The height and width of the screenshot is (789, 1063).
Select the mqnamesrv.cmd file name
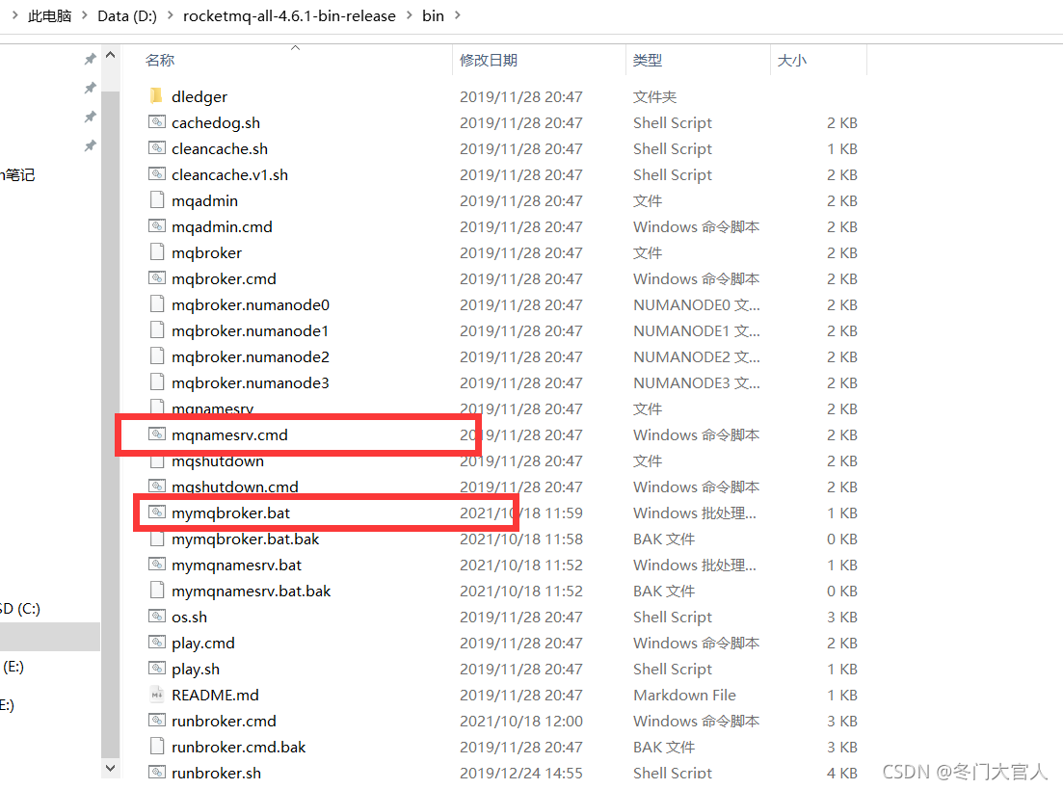(229, 435)
